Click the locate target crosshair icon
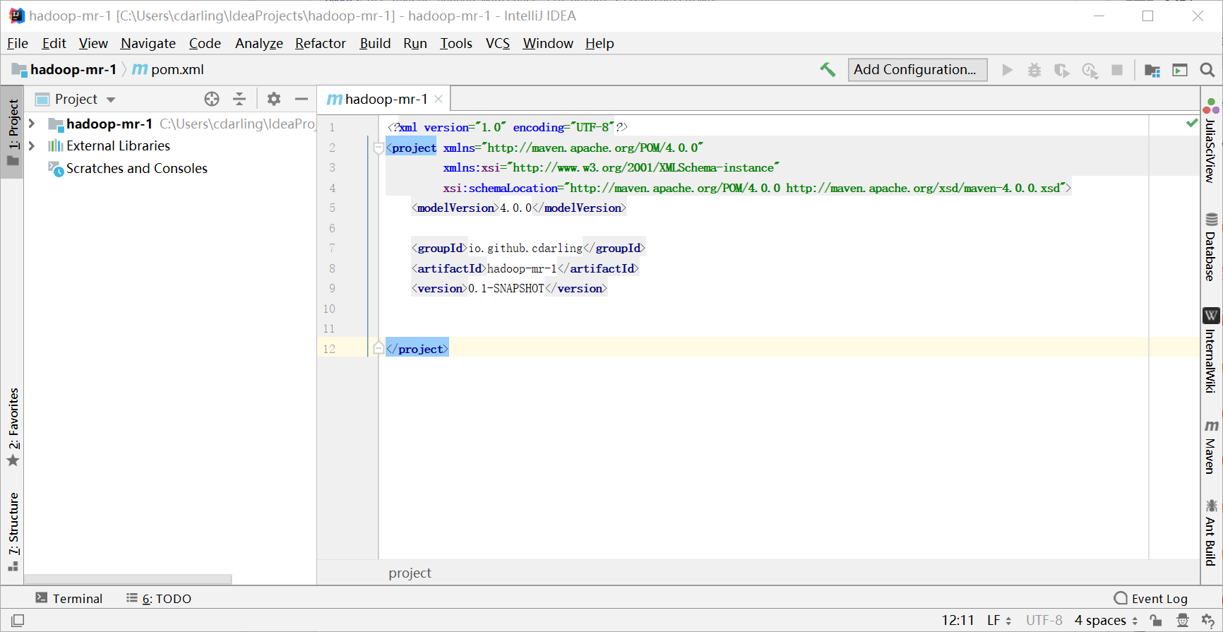This screenshot has height=632, width=1223. [x=212, y=99]
